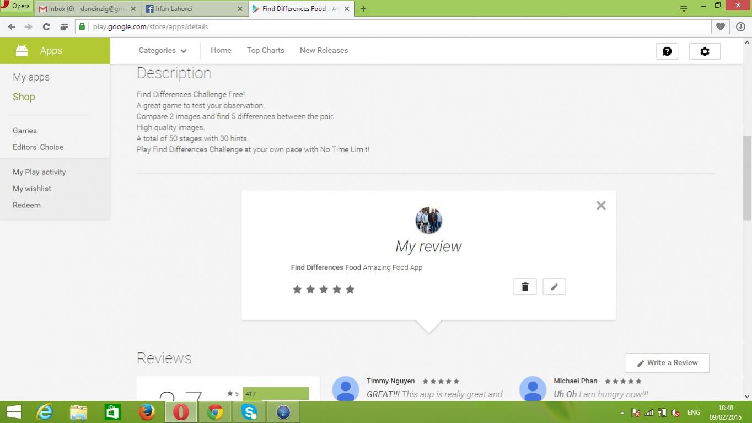752x423 pixels.
Task: Open Michael Phan reviewer name
Action: point(576,381)
